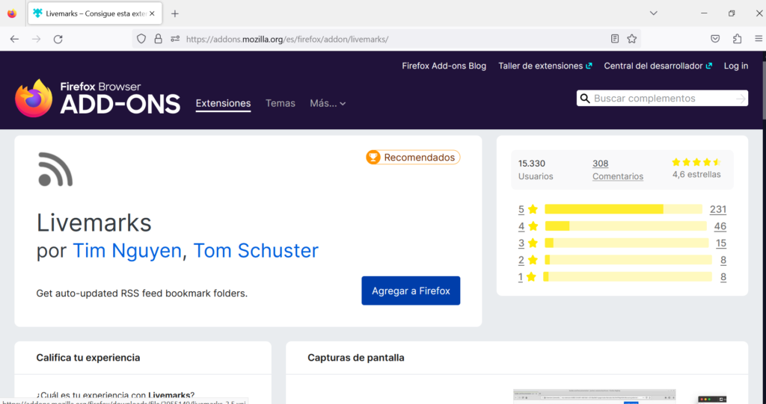Open a new tab with the plus button
The image size is (766, 404).
(175, 13)
